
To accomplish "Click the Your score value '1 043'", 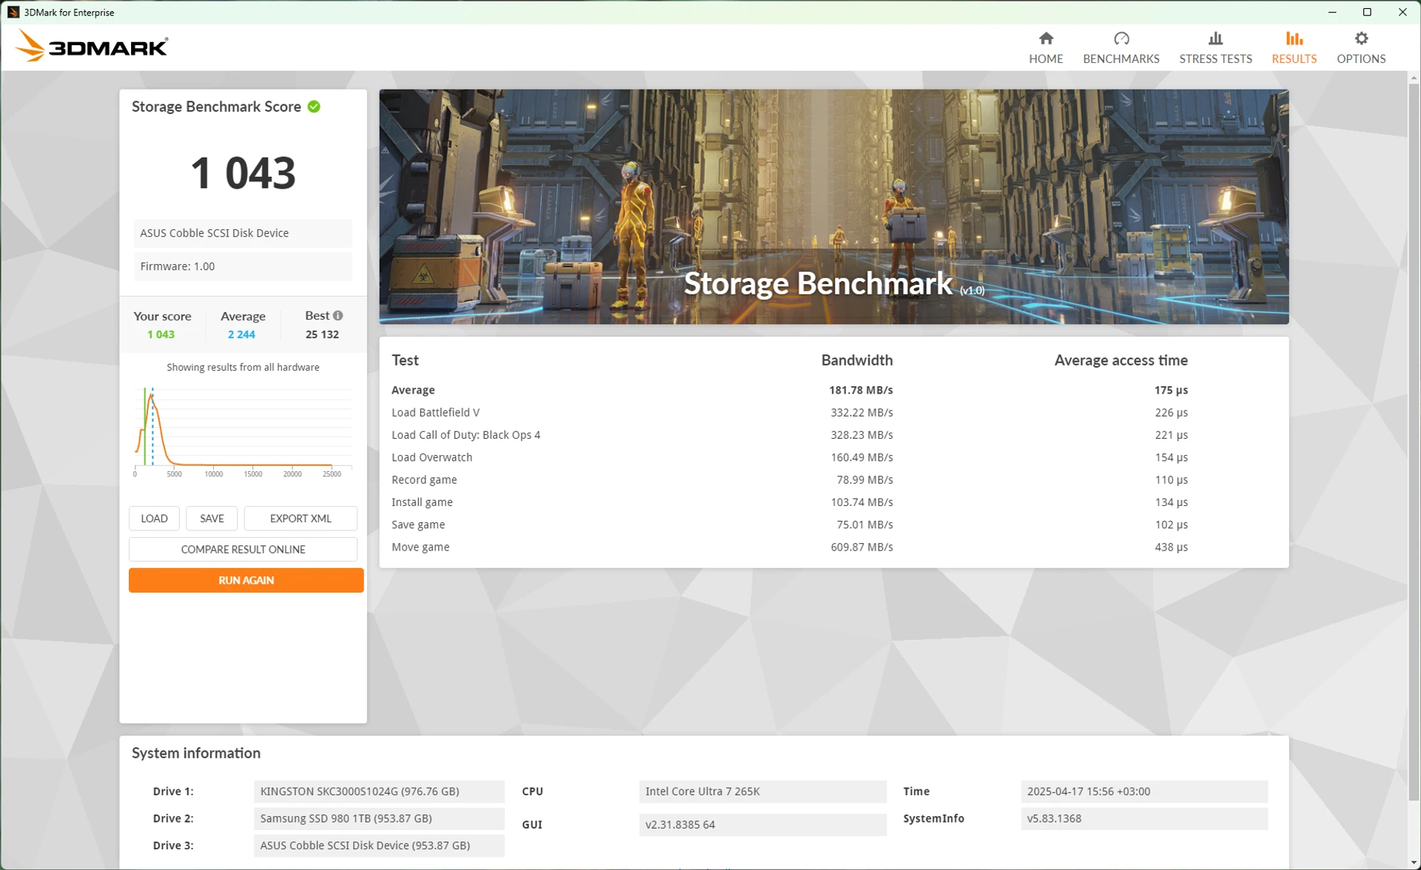I will point(161,334).
